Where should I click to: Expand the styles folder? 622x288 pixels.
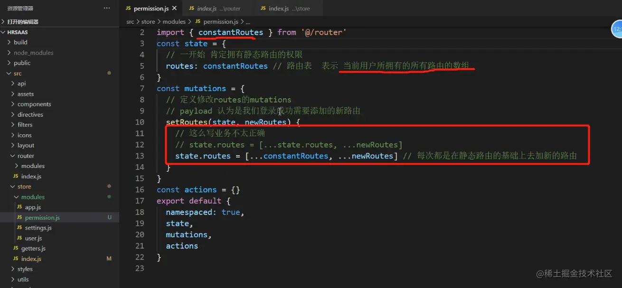[59, 269]
